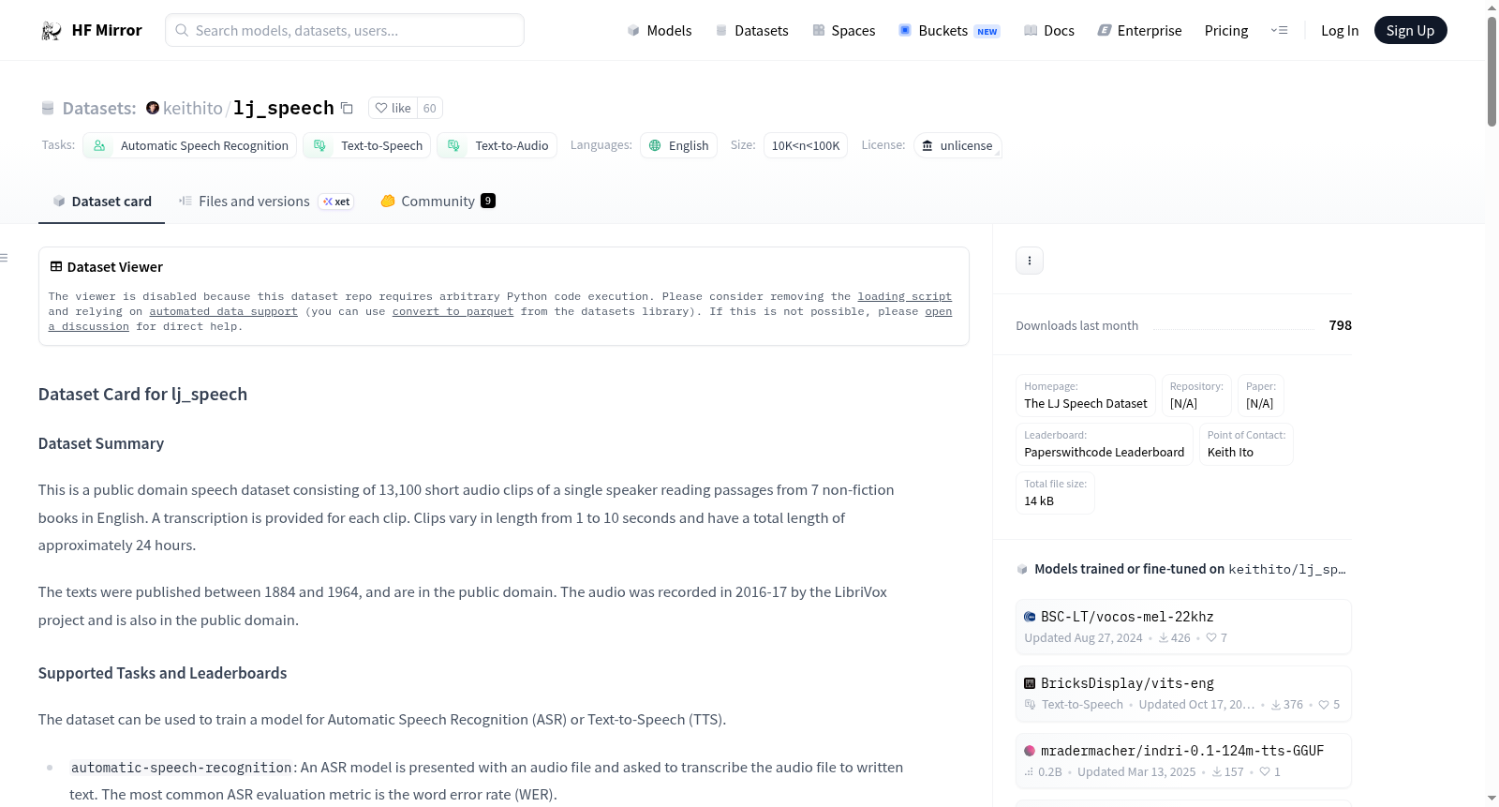Click the Total file size 14 kB value
This screenshot has width=1499, height=807.
pos(1039,501)
